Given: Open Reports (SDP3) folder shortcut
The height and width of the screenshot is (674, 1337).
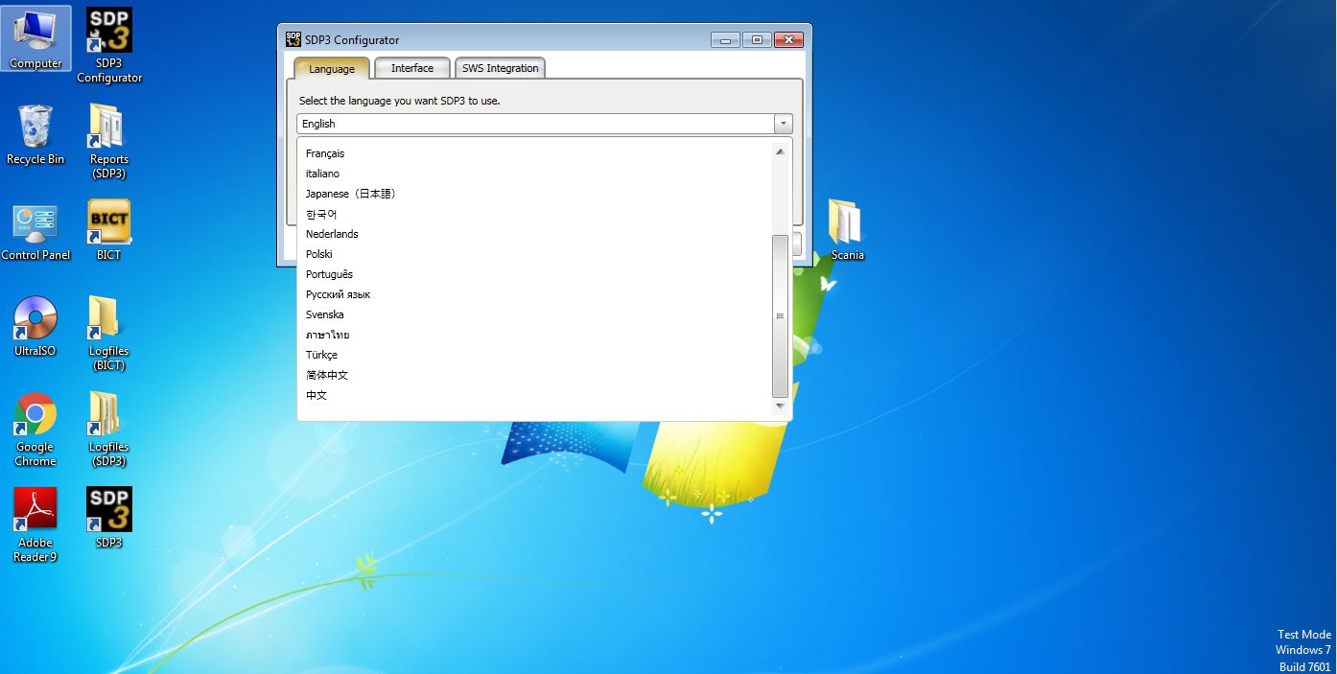Looking at the screenshot, I should (109, 141).
